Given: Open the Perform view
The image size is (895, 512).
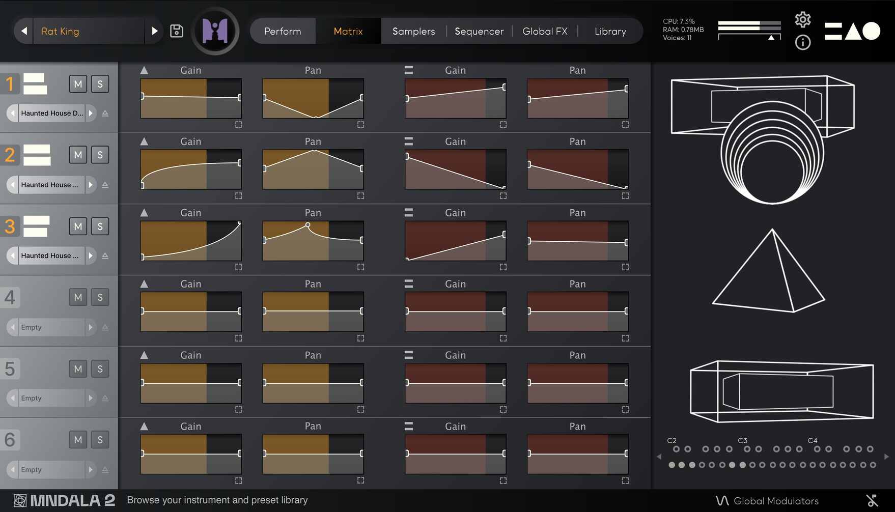Looking at the screenshot, I should (x=283, y=31).
